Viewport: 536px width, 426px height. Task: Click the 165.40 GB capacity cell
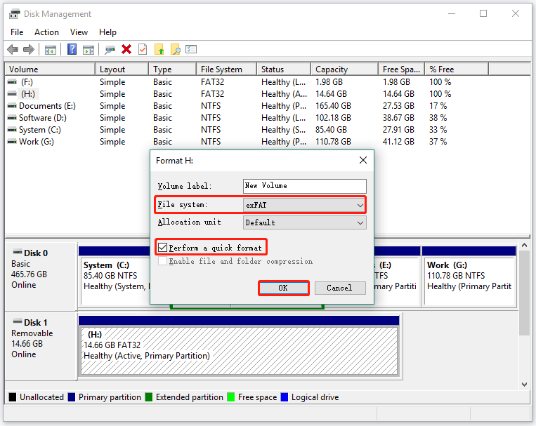[x=333, y=106]
